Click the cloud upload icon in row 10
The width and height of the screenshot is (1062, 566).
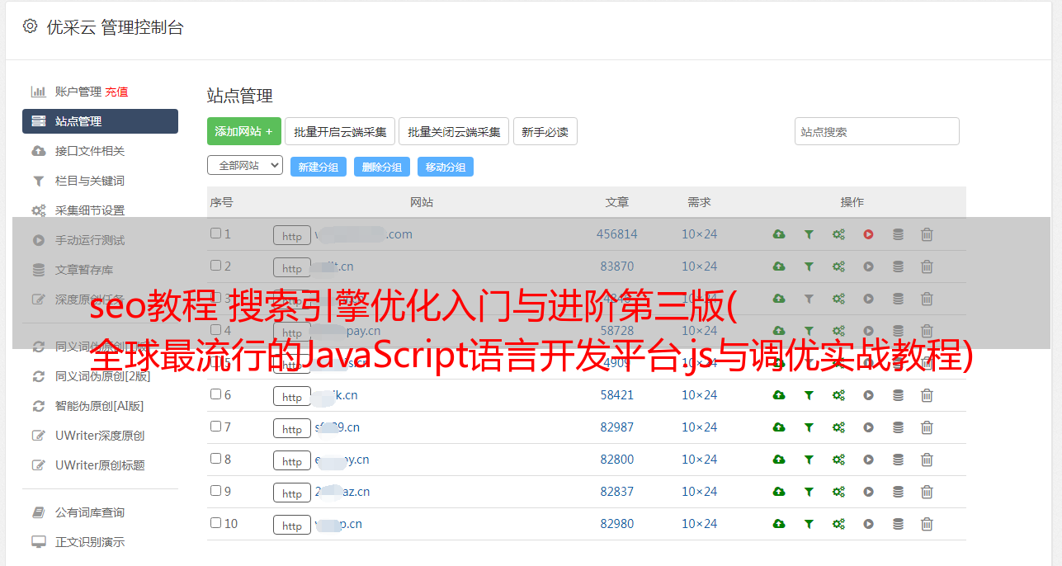pos(779,524)
